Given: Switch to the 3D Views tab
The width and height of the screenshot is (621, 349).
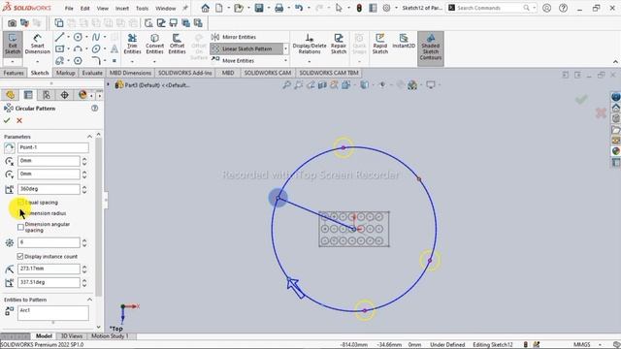Looking at the screenshot, I should 71,336.
